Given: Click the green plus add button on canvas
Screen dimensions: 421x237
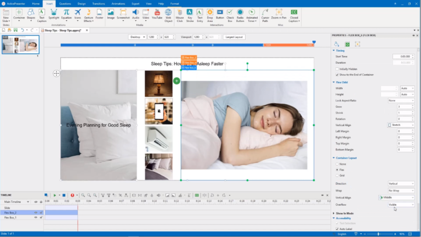Looking at the screenshot, I should (177, 81).
